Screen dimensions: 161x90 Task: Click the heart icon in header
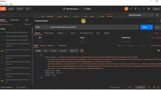tap(143, 9)
